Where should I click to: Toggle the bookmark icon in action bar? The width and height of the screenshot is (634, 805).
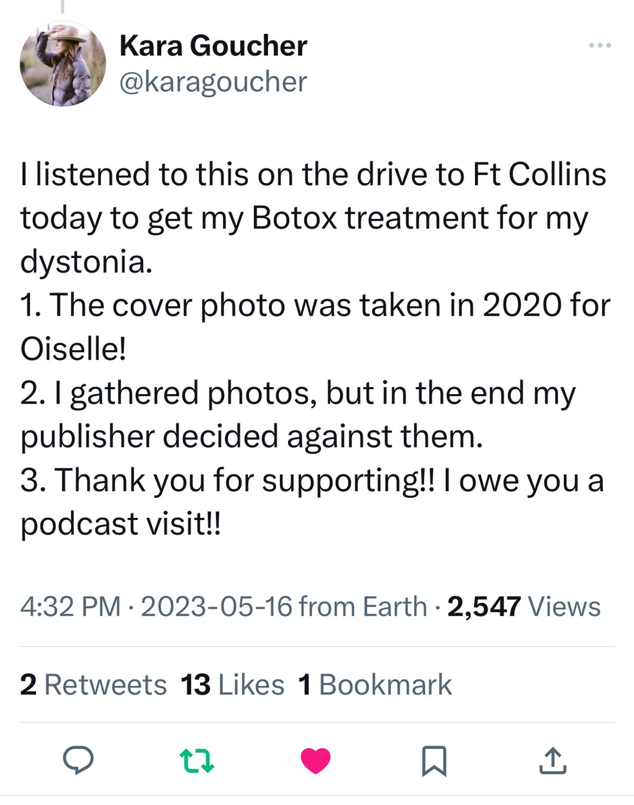point(434,761)
